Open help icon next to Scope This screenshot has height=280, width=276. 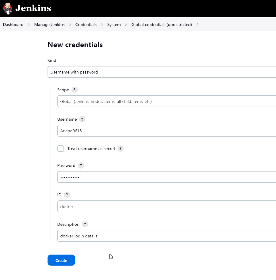75,90
